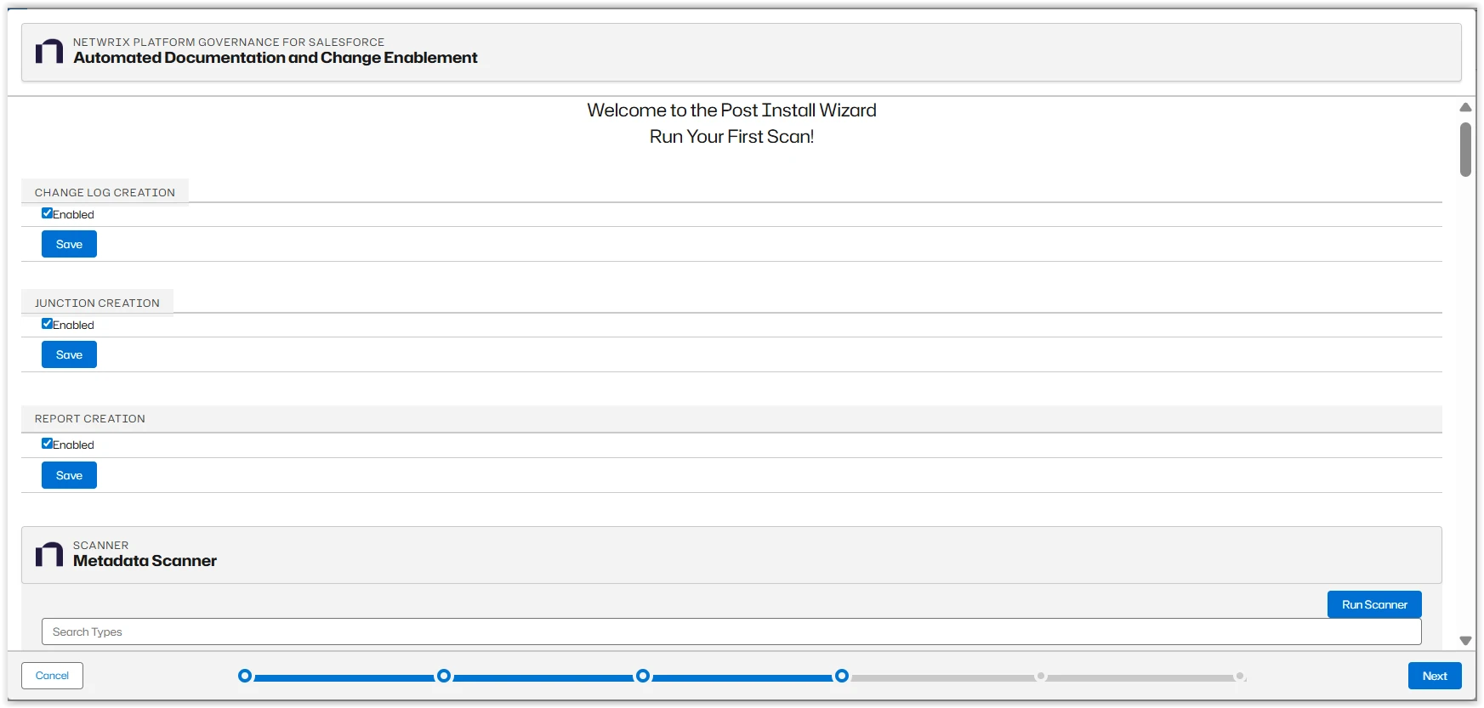Click Next to proceed in wizard
Screen dimensions: 1484x708
pos(1434,677)
